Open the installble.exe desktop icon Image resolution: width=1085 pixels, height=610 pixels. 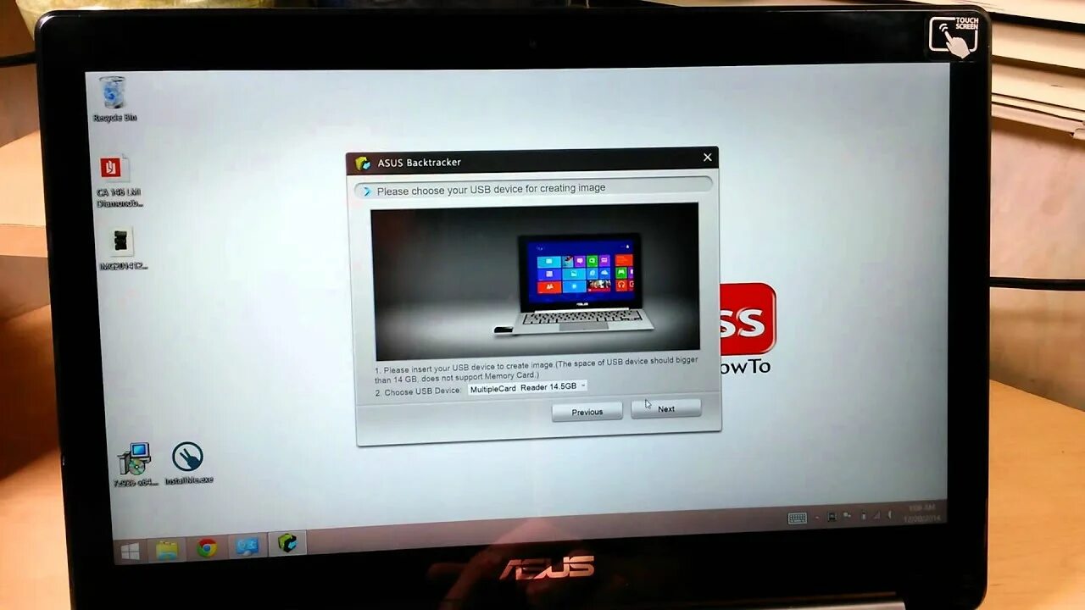(x=188, y=463)
